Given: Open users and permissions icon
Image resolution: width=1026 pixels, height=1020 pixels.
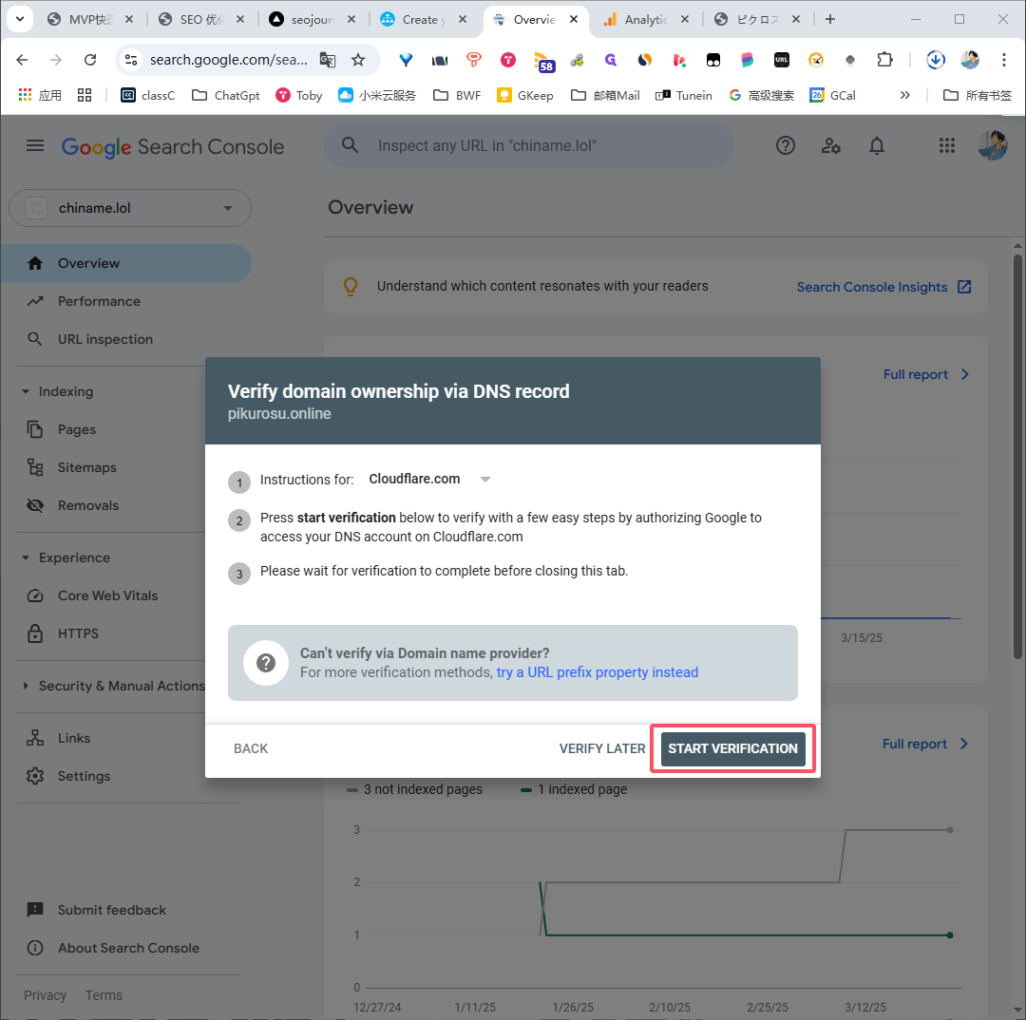Looking at the screenshot, I should tap(830, 145).
